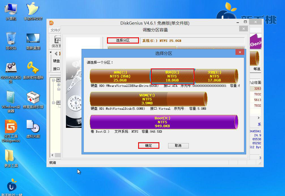Collapse the lower disk tree node
This screenshot has width=285, height=196.
pos(53,103)
